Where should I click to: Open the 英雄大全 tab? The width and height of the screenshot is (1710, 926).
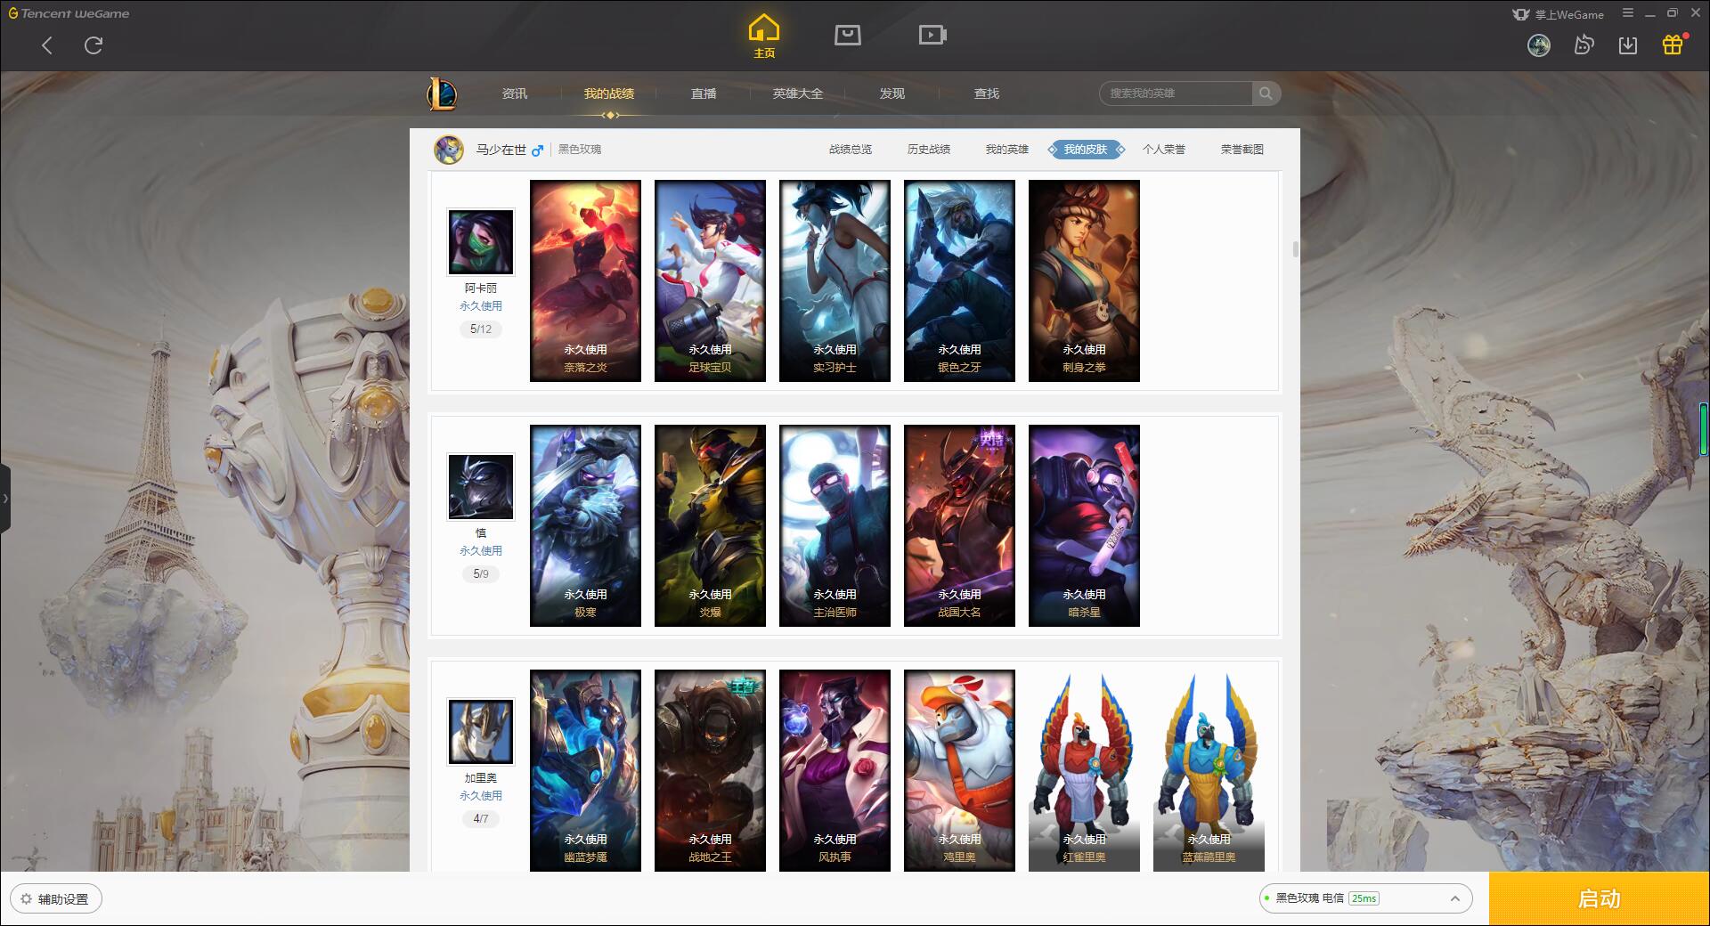798,93
